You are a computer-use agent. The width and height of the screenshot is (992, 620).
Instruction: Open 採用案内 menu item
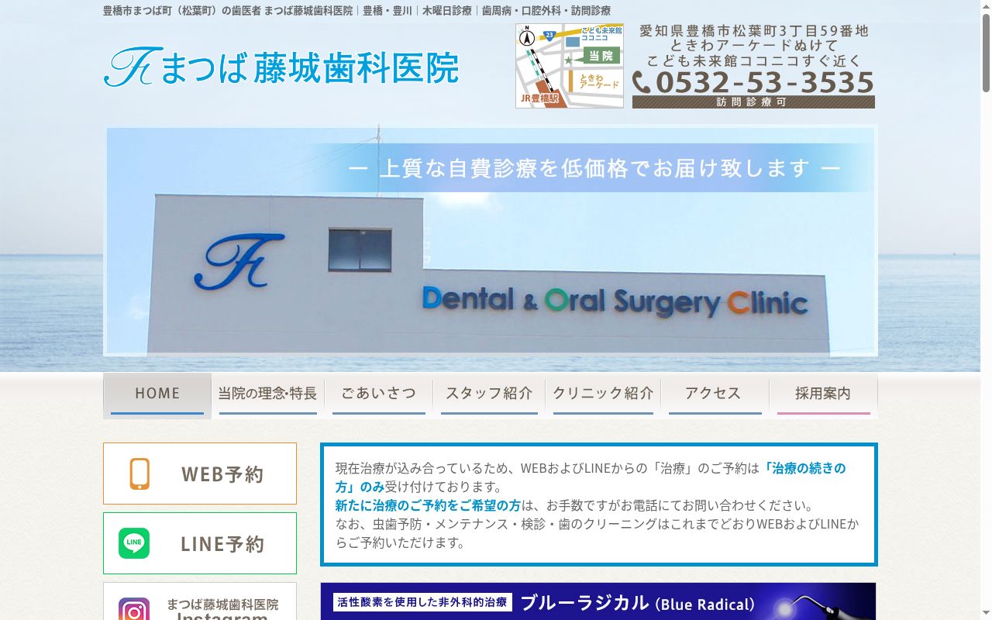(823, 395)
